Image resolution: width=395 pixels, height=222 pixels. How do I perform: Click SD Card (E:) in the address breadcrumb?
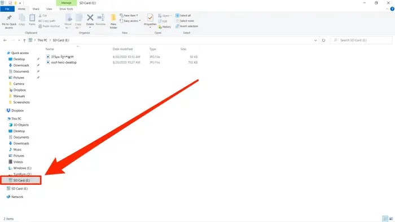click(61, 40)
